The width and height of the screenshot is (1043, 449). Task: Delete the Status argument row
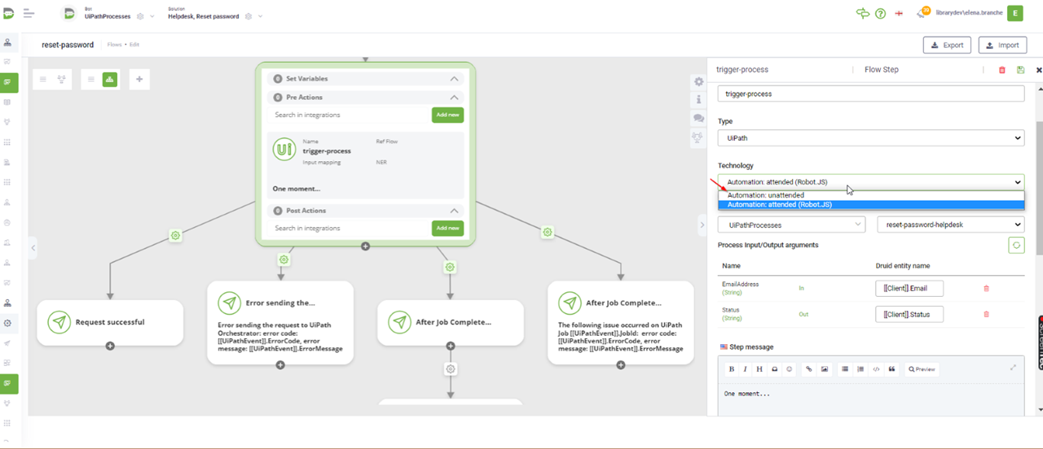[987, 314]
